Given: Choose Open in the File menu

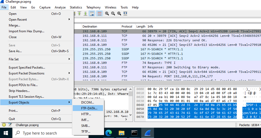Looking at the screenshot, I should (x=37, y=14).
